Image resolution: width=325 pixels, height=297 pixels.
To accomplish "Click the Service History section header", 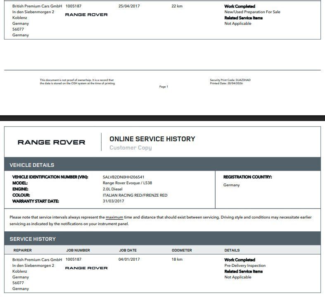I will click(33, 239).
